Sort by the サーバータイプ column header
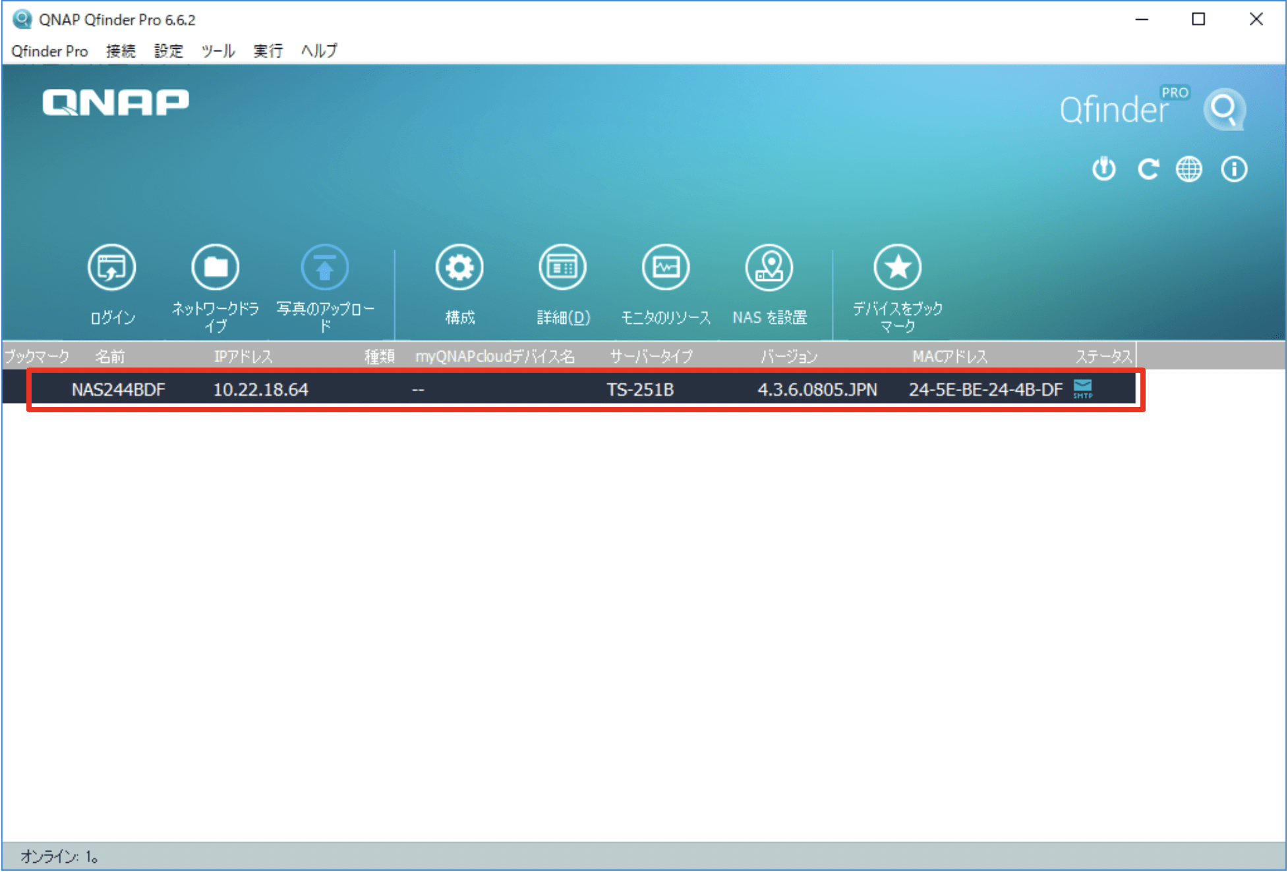Image resolution: width=1288 pixels, height=872 pixels. pos(651,356)
